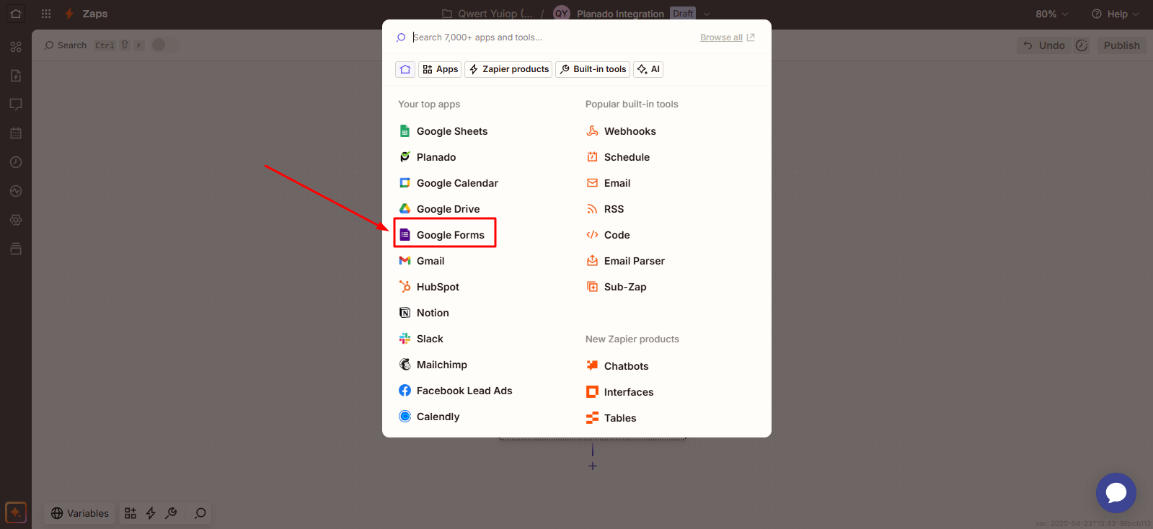1153x529 pixels.
Task: Select Google Forms app
Action: coord(442,235)
